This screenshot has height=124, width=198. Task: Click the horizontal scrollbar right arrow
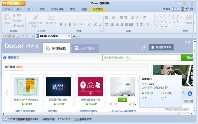pos(191,114)
